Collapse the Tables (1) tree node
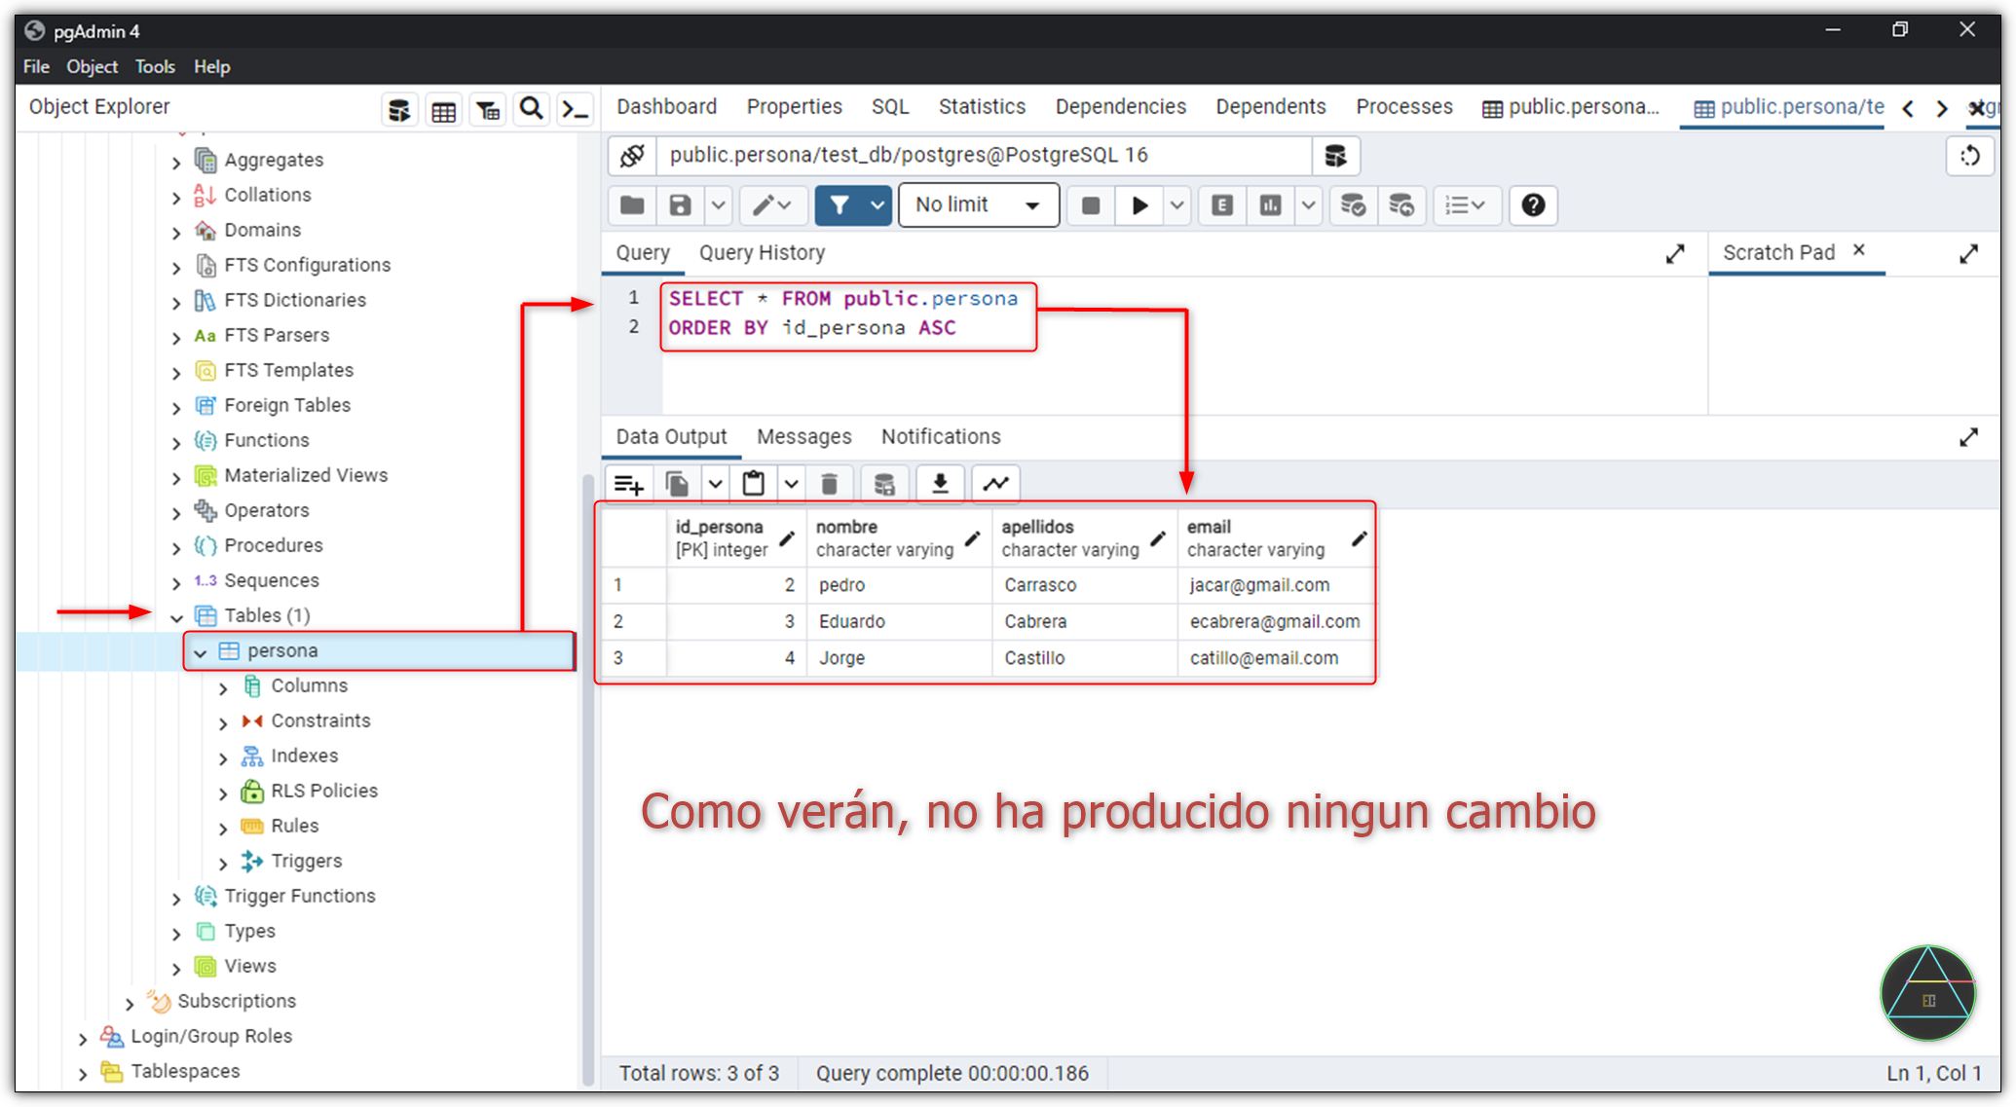 tap(177, 617)
